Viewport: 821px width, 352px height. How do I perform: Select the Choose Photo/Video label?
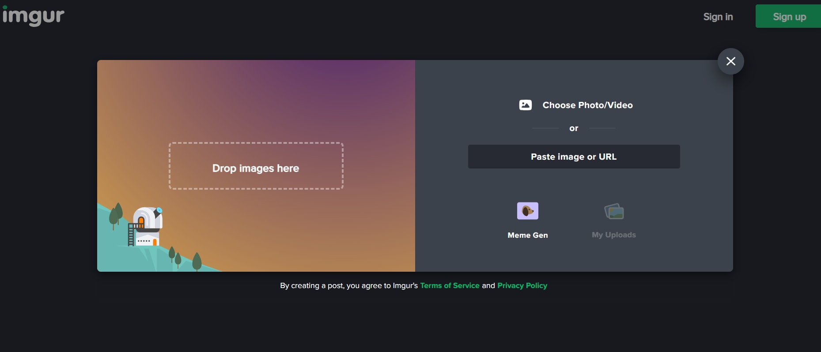587,105
